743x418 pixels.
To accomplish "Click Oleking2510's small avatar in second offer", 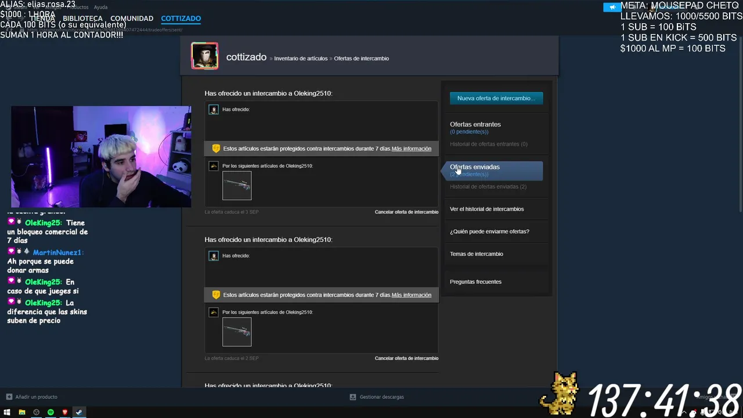I will [214, 312].
